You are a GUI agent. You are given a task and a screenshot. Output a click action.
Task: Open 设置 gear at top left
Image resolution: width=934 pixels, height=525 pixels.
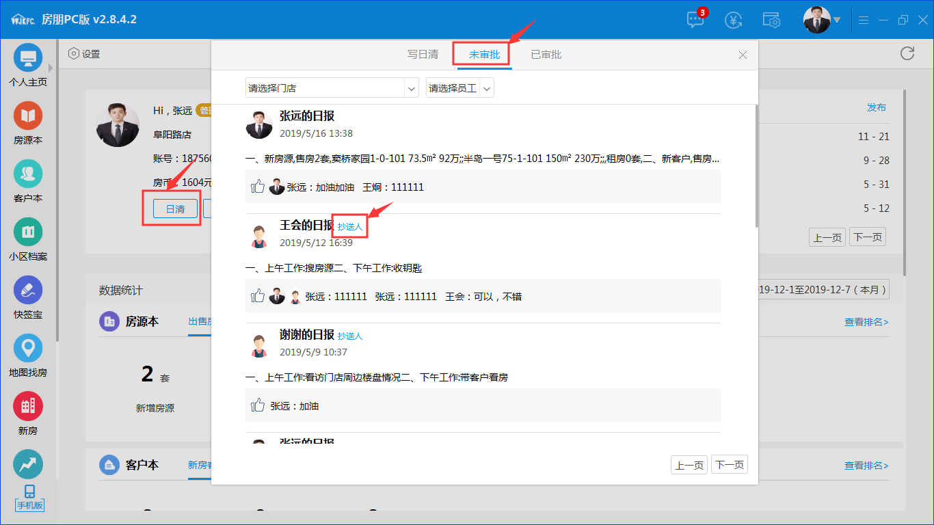(x=84, y=54)
